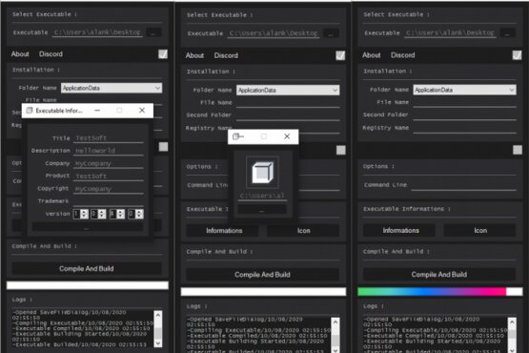Click Executable path field in left window

click(x=97, y=32)
